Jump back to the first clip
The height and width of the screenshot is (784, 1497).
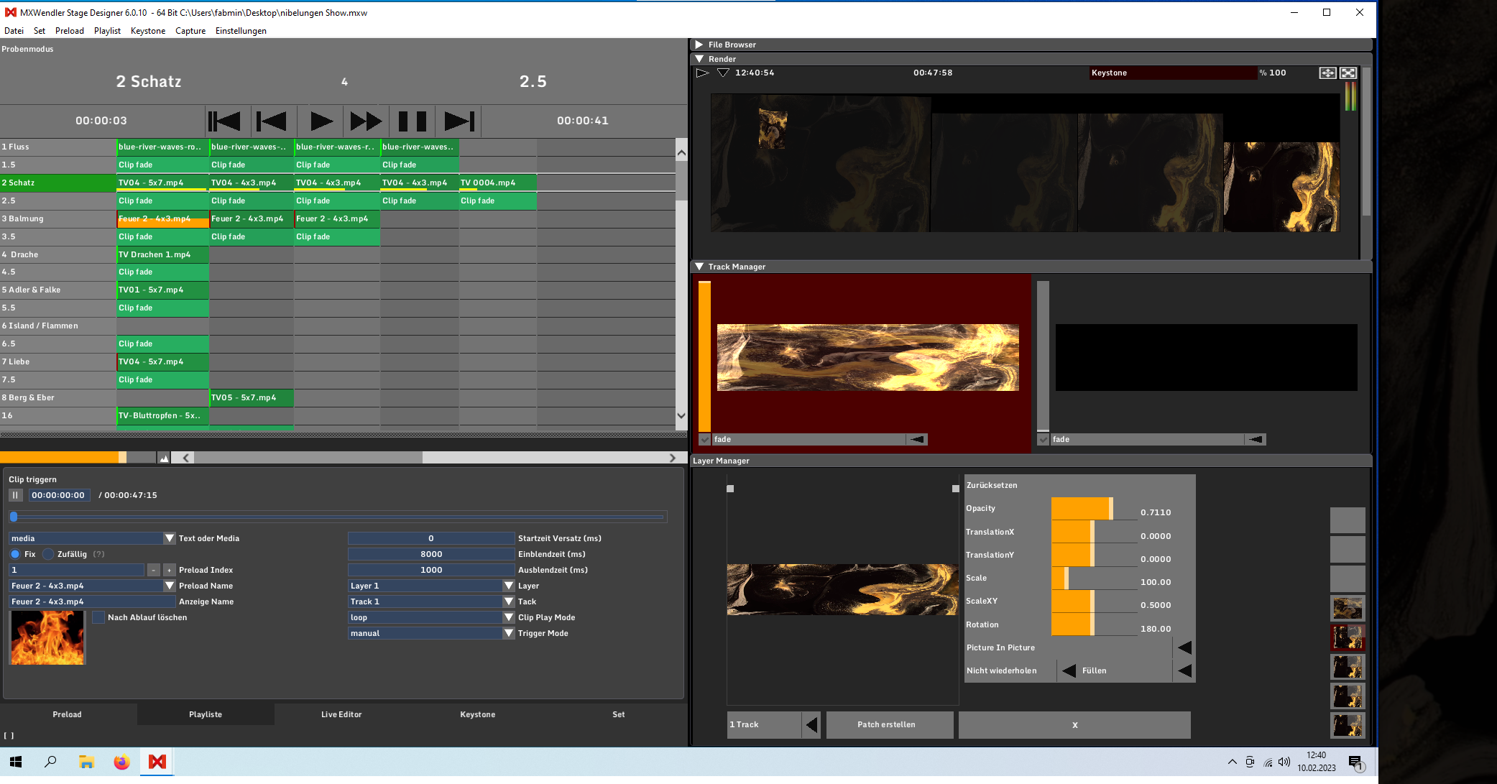pos(225,121)
